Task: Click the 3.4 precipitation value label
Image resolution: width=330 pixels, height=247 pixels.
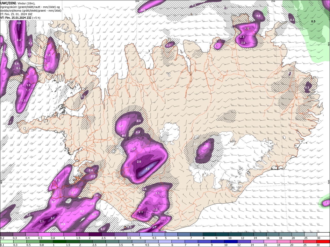Action: [19, 23]
